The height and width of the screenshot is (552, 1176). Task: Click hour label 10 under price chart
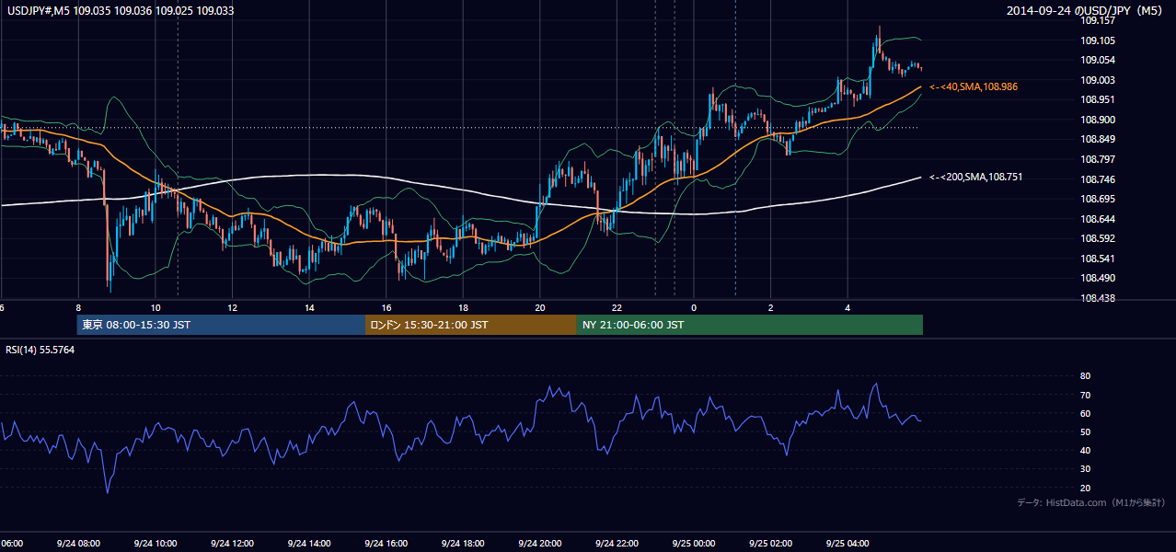(x=156, y=308)
